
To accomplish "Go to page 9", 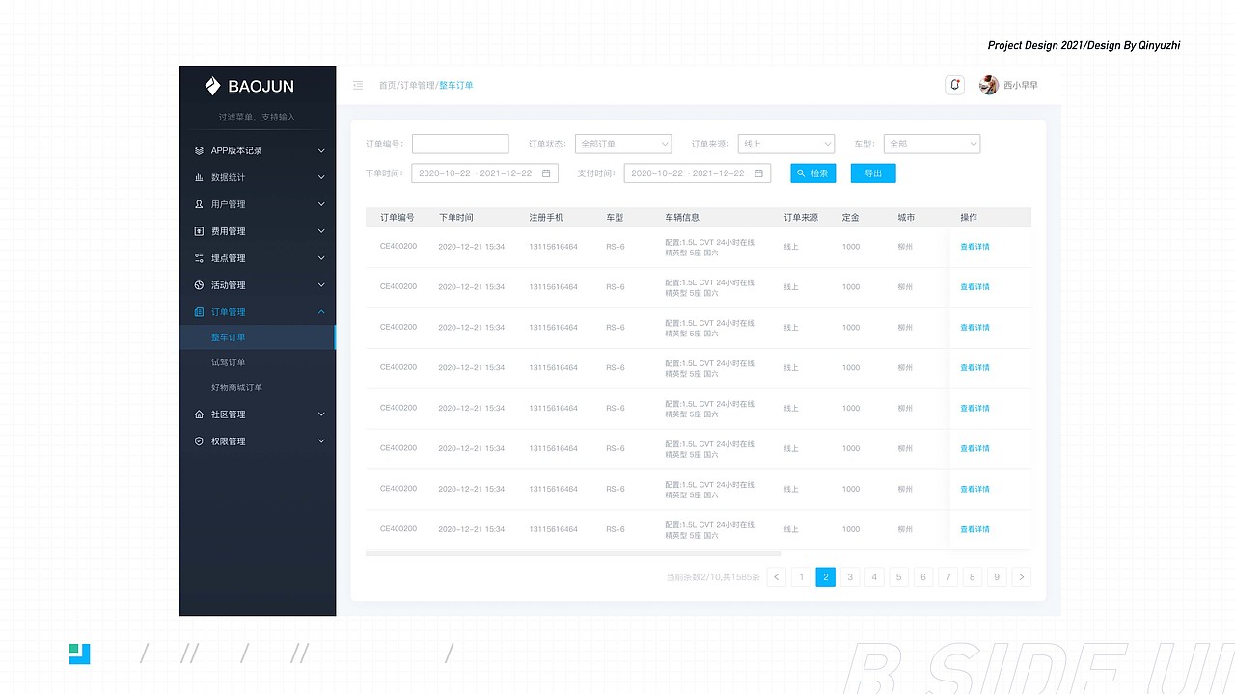I will [998, 577].
